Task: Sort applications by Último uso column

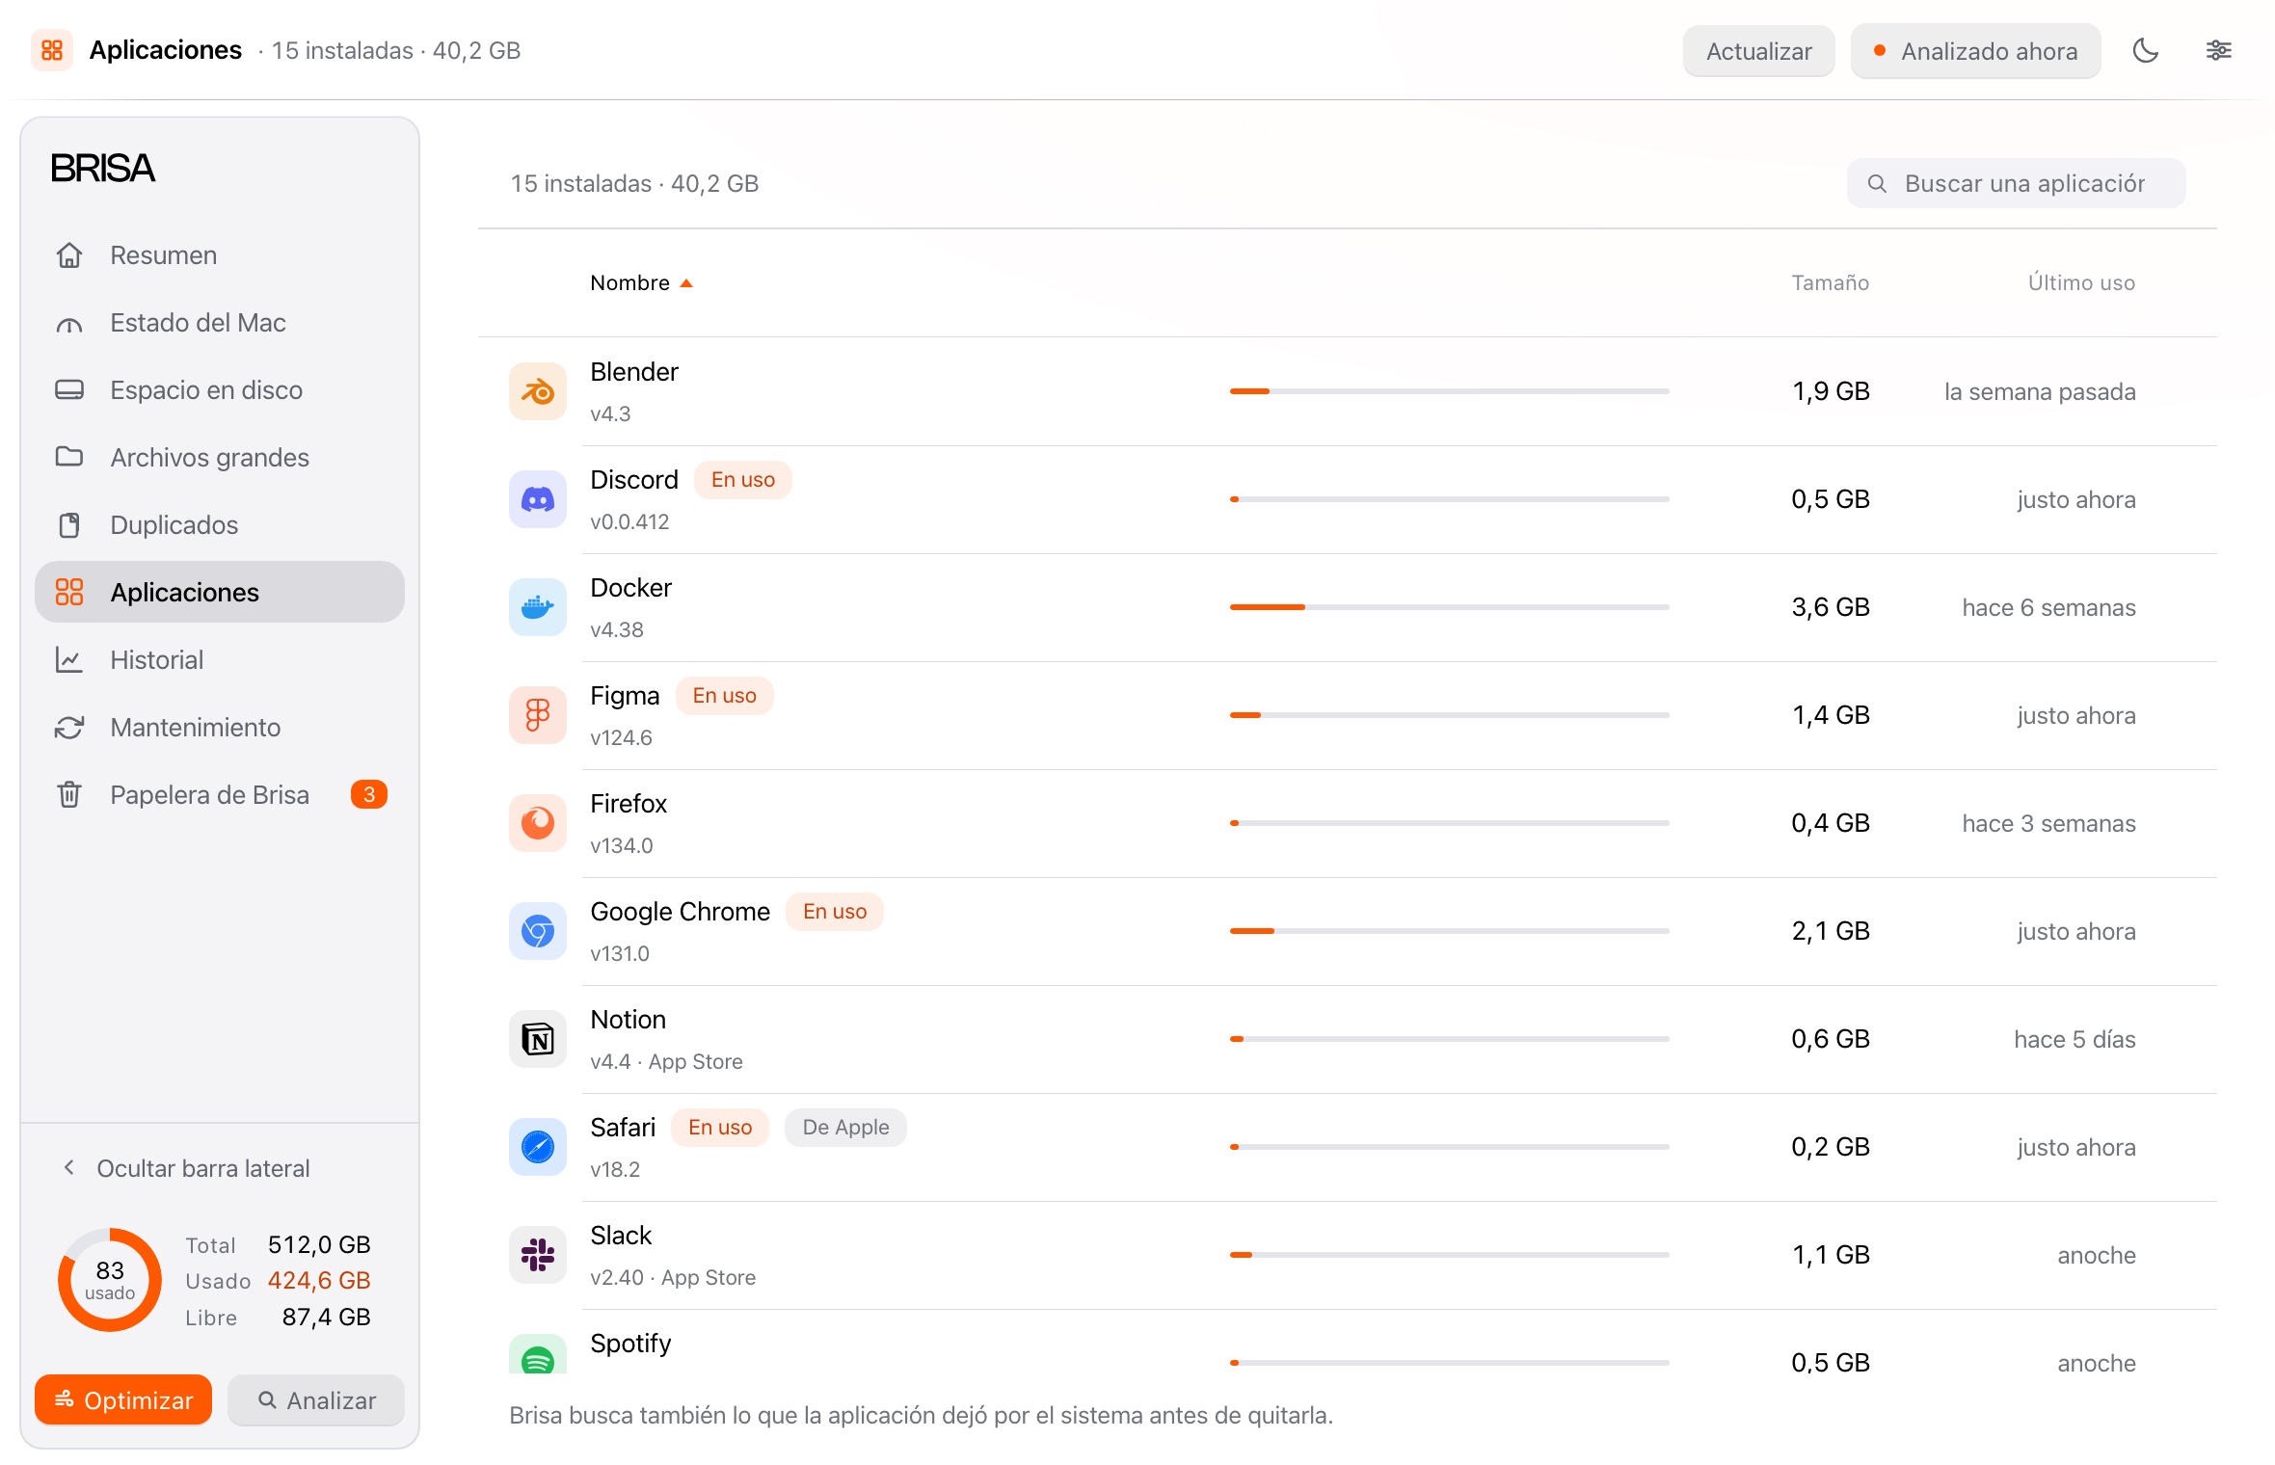Action: pyautogui.click(x=2081, y=282)
